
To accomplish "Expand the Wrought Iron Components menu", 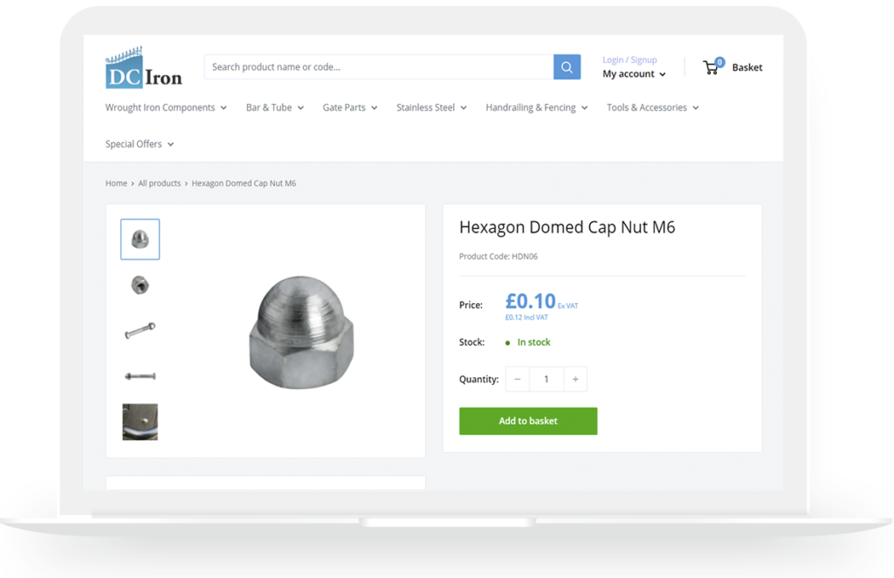I will (x=166, y=107).
